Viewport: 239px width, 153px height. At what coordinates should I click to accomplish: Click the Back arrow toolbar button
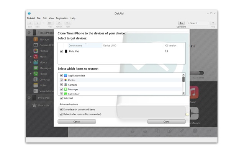click(30, 23)
